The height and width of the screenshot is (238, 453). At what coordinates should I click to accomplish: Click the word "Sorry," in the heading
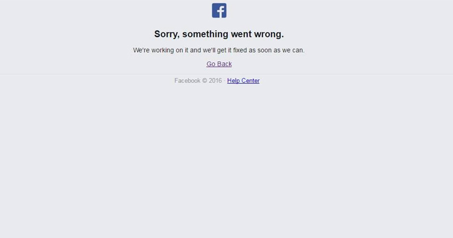(167, 34)
